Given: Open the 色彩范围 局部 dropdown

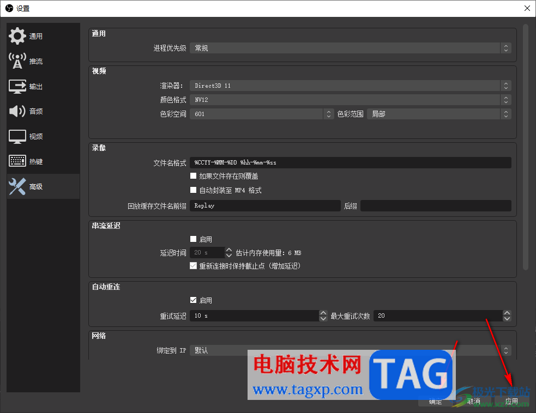Looking at the screenshot, I should click(439, 114).
